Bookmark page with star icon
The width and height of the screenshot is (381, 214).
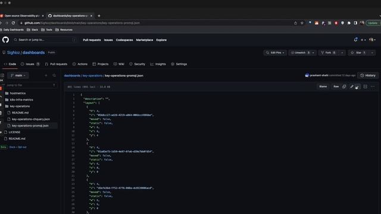[x=302, y=23]
